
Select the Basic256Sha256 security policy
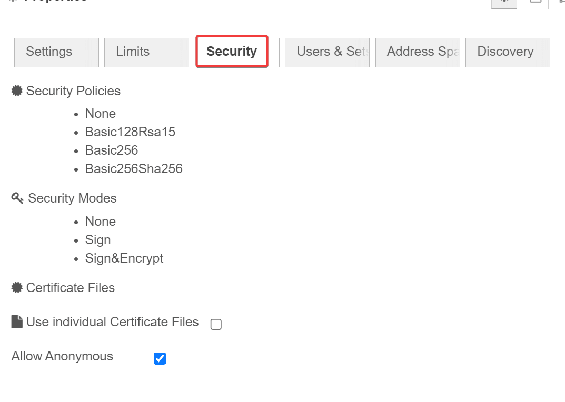(x=134, y=168)
